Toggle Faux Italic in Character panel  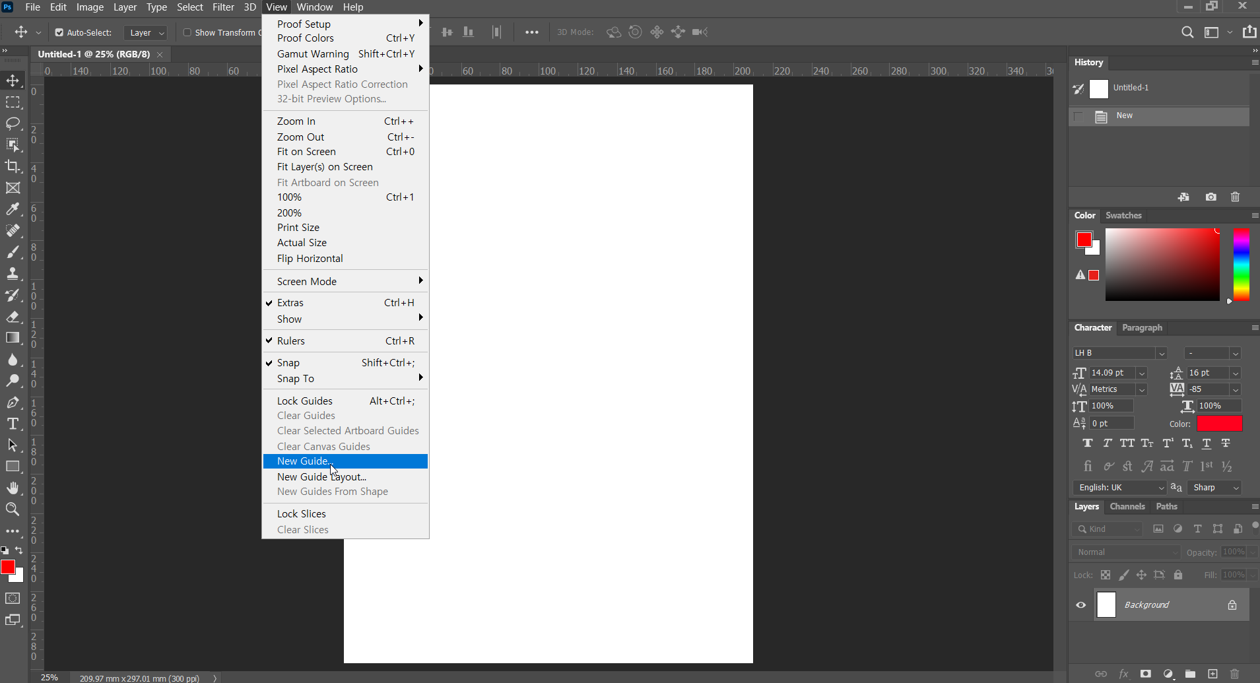click(1108, 443)
